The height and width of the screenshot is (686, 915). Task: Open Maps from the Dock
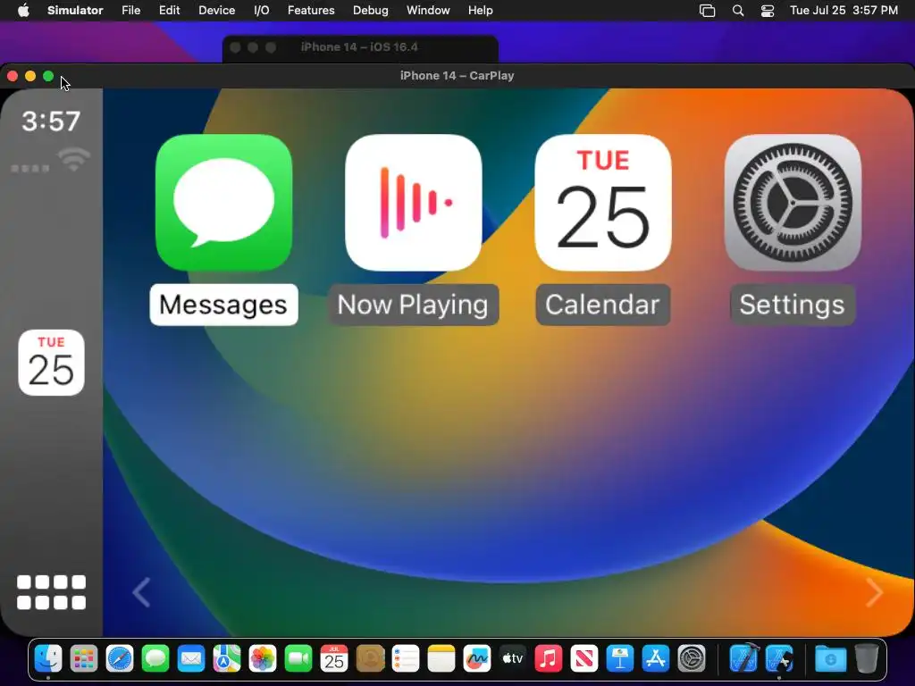coord(227,658)
